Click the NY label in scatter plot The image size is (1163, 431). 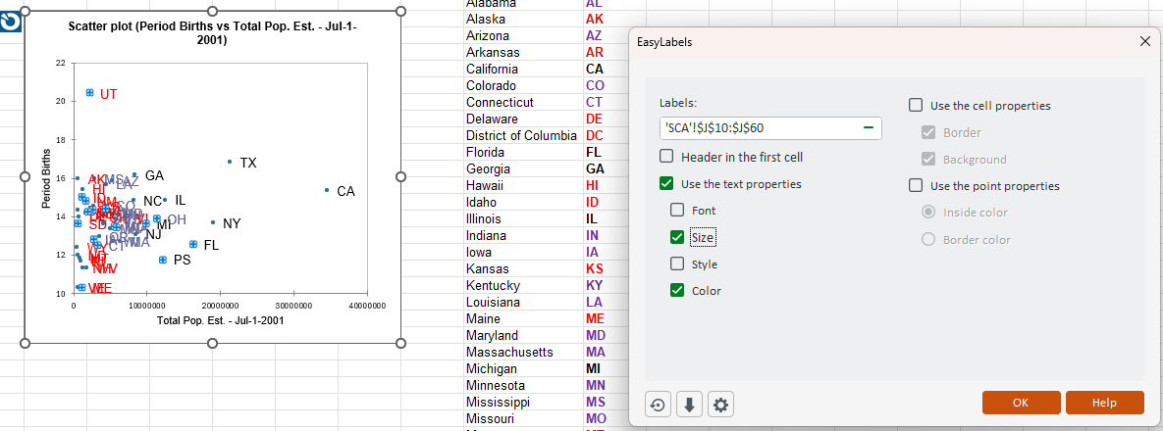coord(232,223)
